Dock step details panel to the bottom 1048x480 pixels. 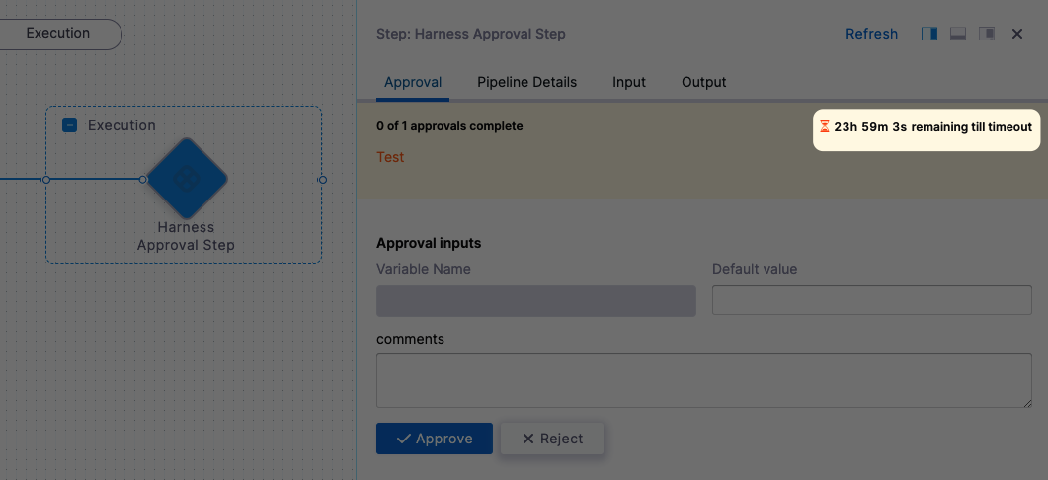tap(957, 34)
